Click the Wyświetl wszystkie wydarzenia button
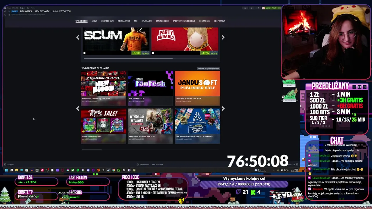 coord(208,69)
